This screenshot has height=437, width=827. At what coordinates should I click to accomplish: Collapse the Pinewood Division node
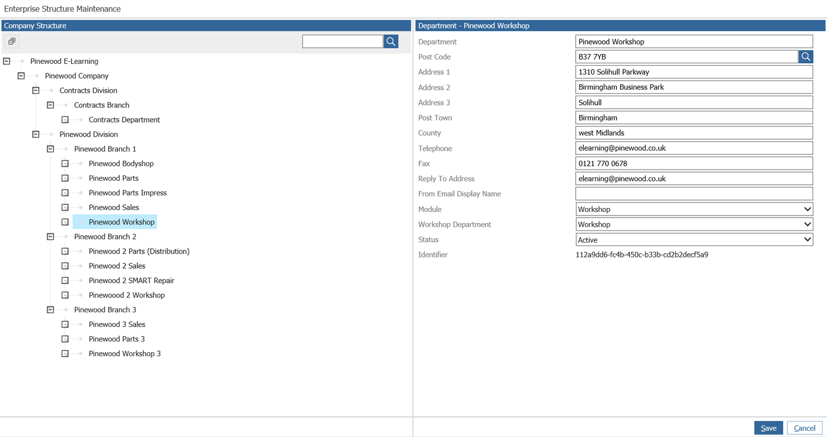coord(36,134)
